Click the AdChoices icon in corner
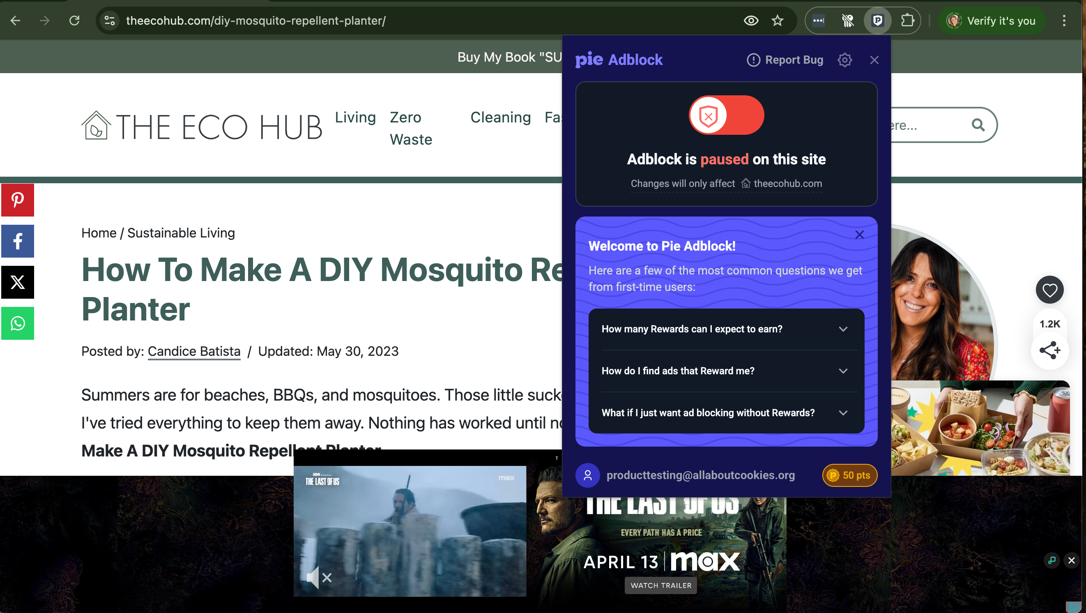Screen dimensions: 1086x613 pyautogui.click(x=1073, y=607)
